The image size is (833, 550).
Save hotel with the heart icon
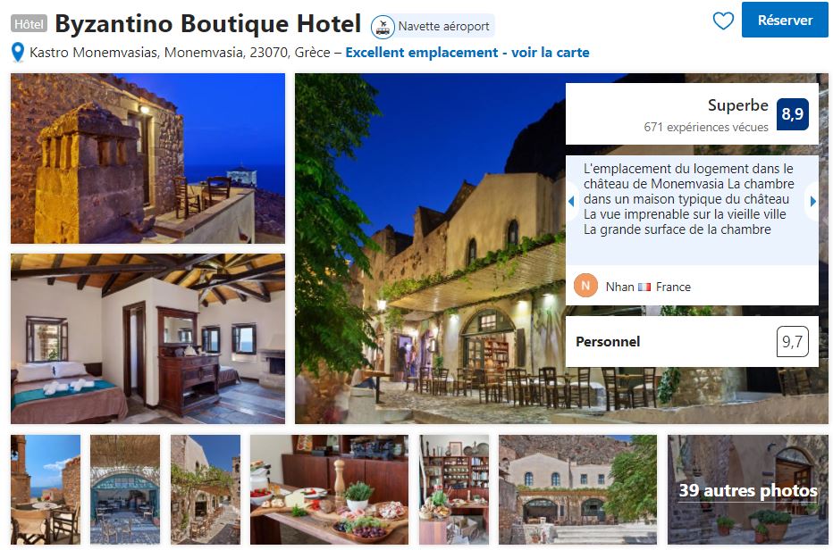(x=722, y=21)
